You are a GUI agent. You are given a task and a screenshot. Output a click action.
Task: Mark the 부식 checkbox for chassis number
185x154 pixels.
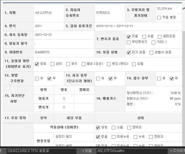68,64
